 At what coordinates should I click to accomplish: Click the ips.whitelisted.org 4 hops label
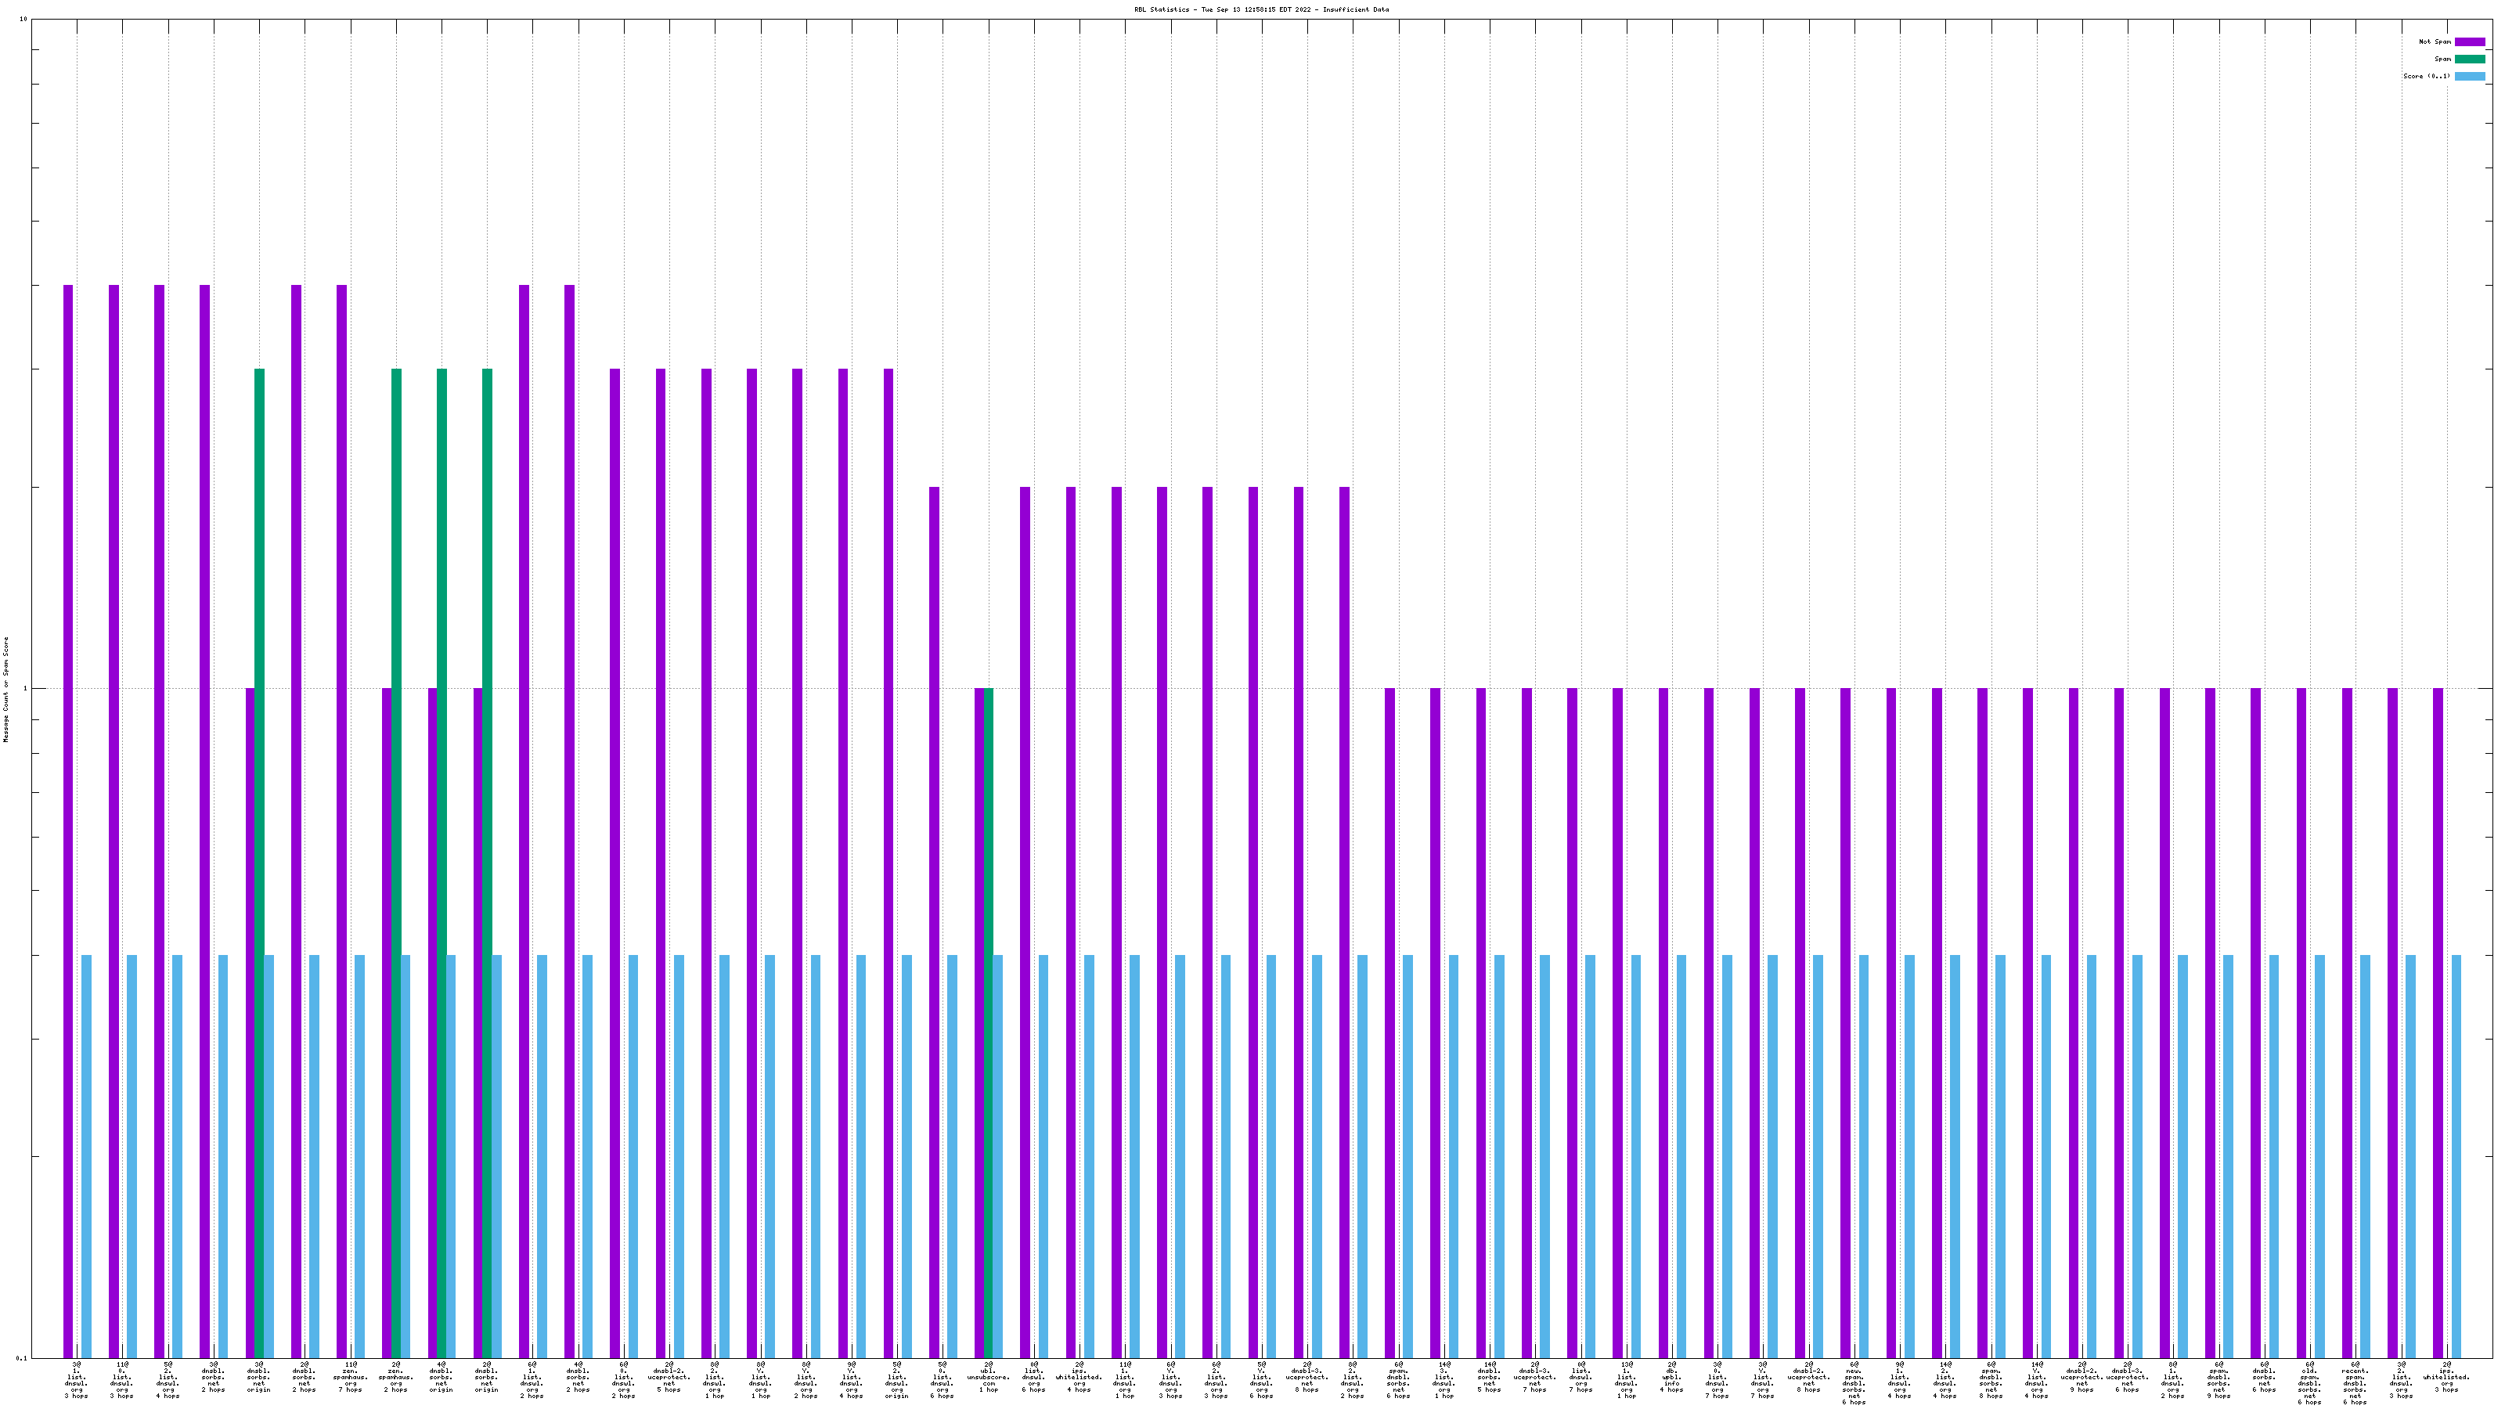click(1079, 1378)
